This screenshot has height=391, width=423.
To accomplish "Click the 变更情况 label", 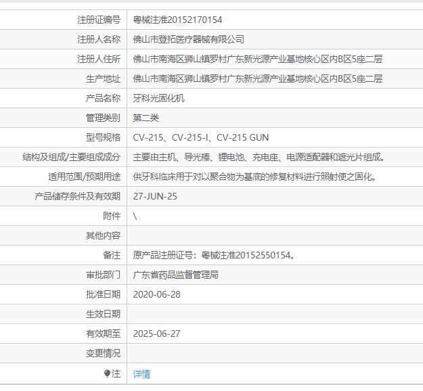I will [x=103, y=353].
